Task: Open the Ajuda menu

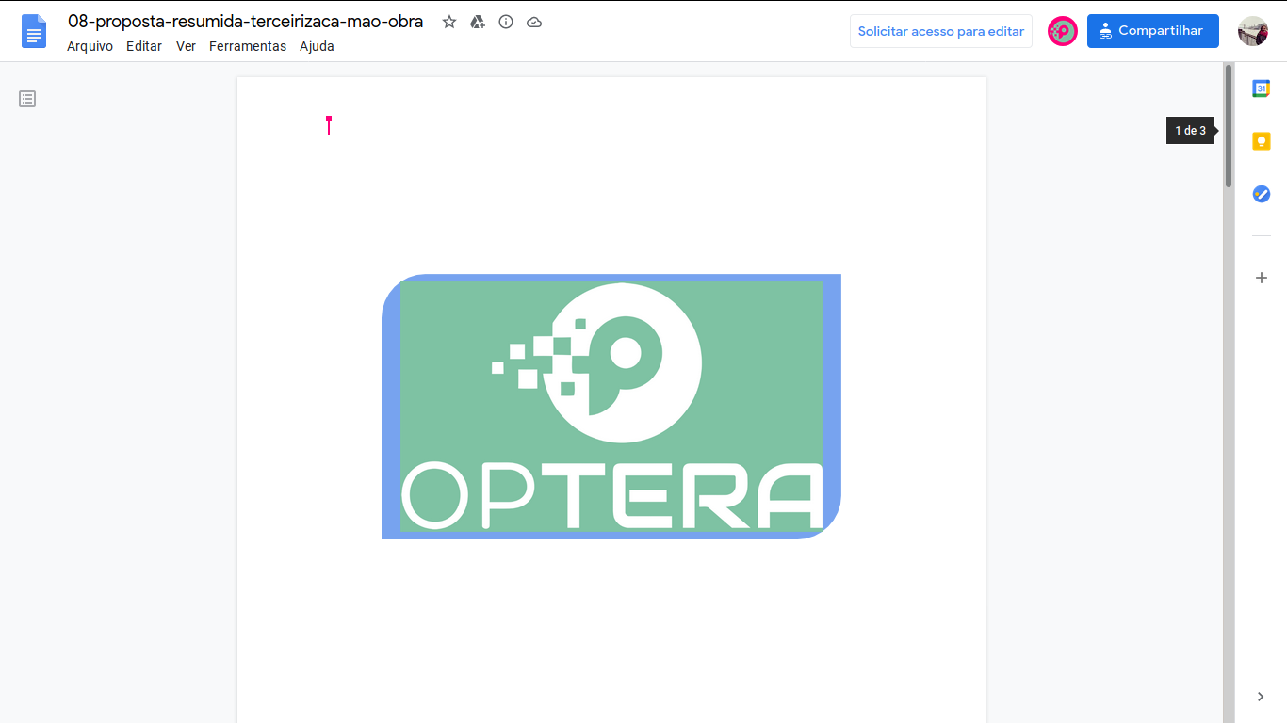Action: pos(317,46)
